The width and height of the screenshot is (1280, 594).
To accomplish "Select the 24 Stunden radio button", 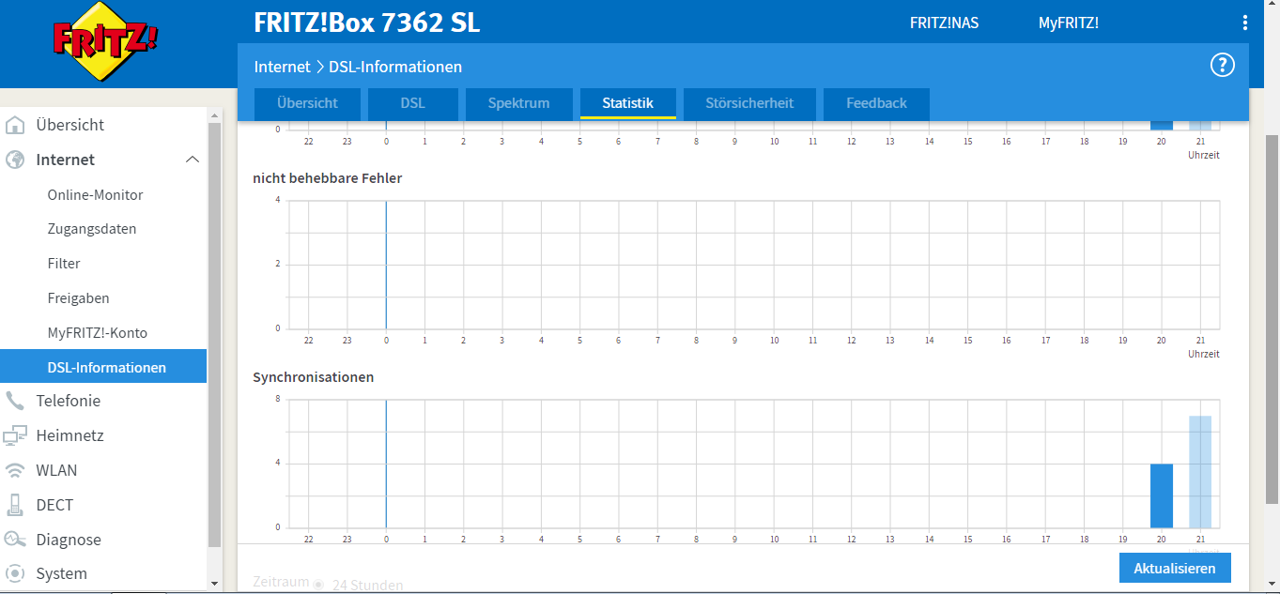I will coord(318,585).
